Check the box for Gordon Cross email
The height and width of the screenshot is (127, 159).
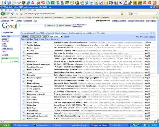(x=24, y=91)
